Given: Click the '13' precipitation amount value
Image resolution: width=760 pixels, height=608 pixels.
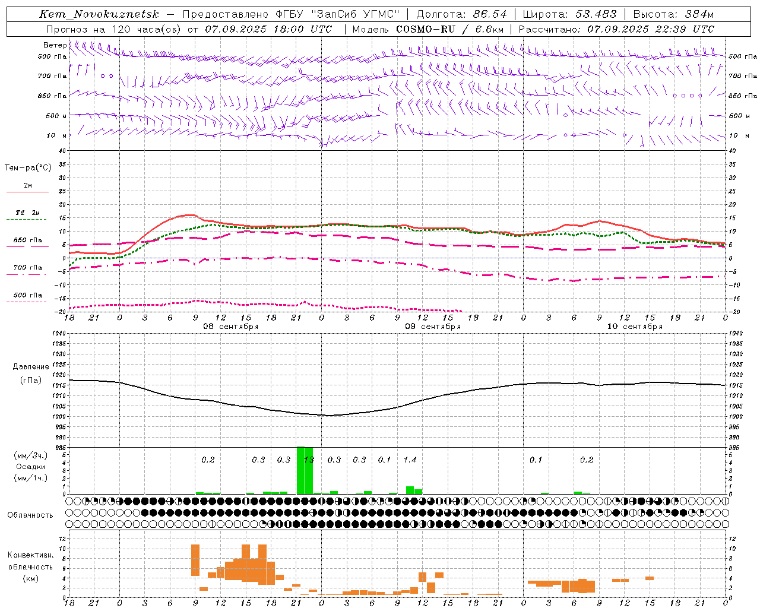Looking at the screenshot, I should click(309, 460).
